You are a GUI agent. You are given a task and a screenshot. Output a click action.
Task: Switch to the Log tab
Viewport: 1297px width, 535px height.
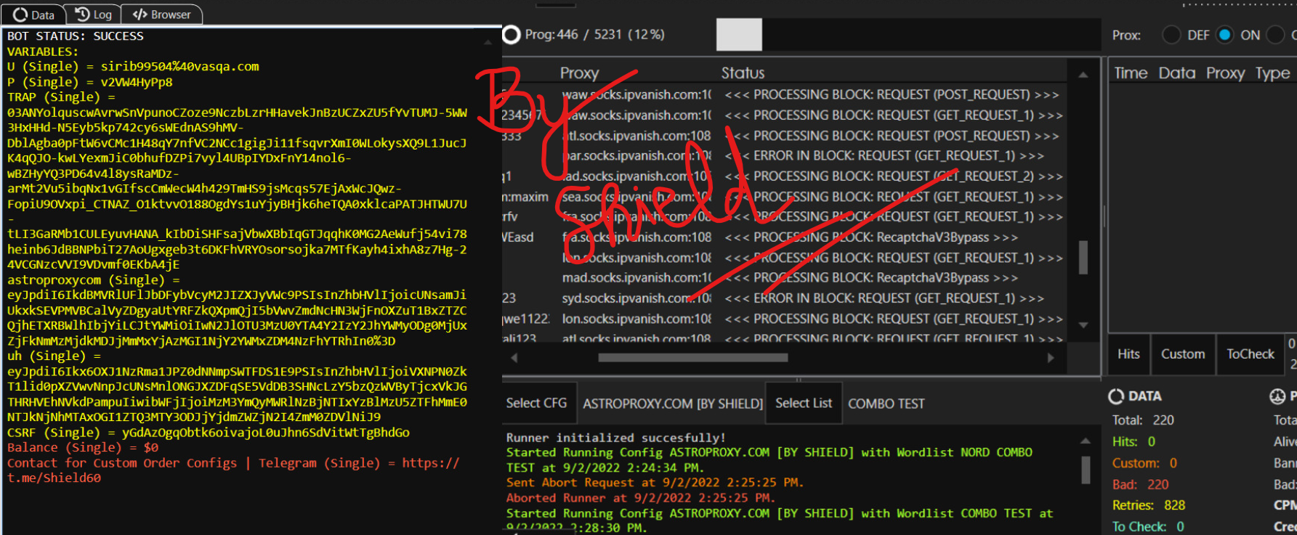click(93, 15)
